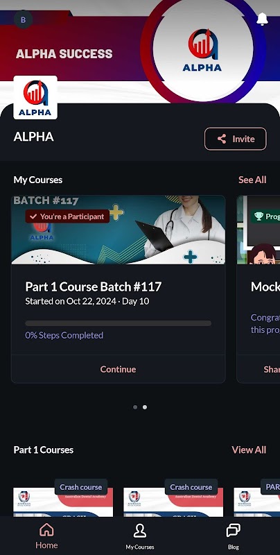Screen dimensions: 280x555
Task: Open the Home tab icon
Action: tap(46, 530)
